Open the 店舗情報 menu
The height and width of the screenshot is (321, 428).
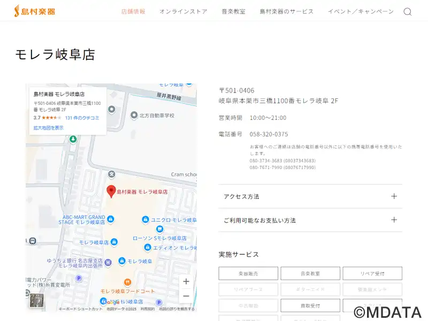point(133,11)
